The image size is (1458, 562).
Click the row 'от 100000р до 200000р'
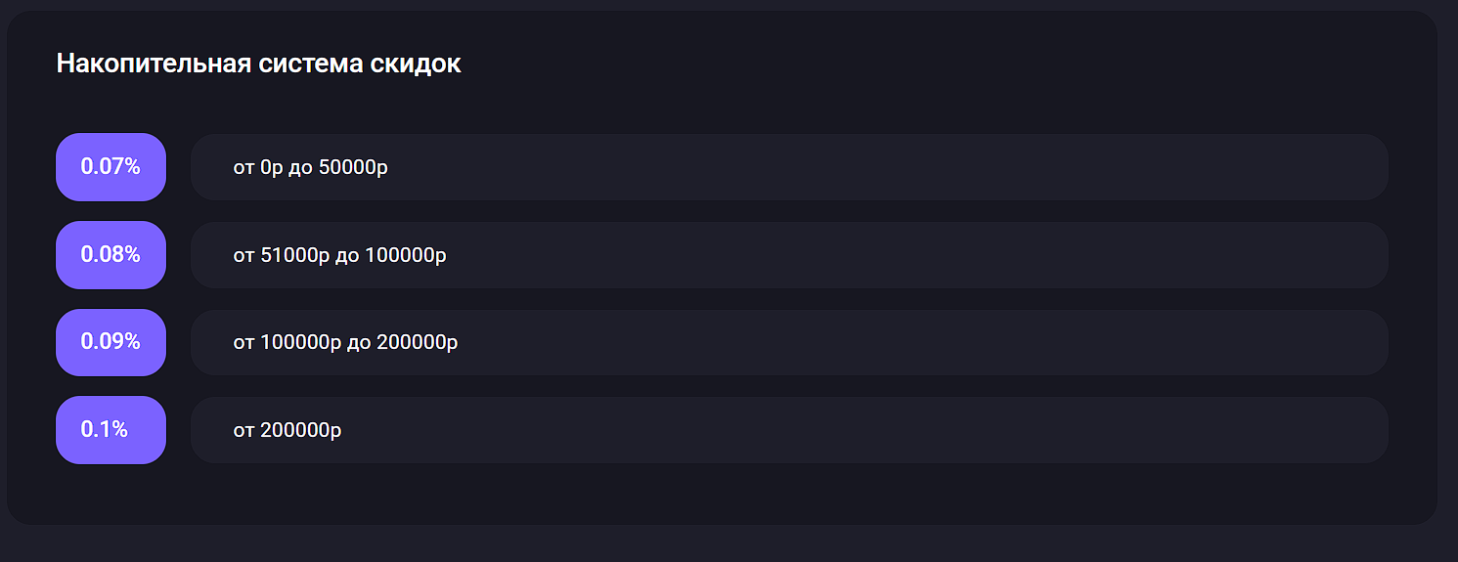pos(789,342)
